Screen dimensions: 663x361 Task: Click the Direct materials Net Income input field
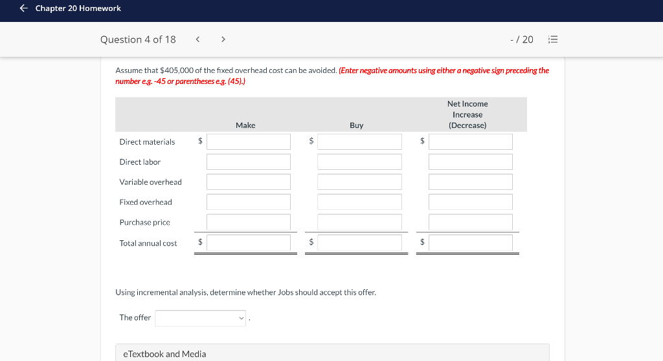pyautogui.click(x=471, y=141)
